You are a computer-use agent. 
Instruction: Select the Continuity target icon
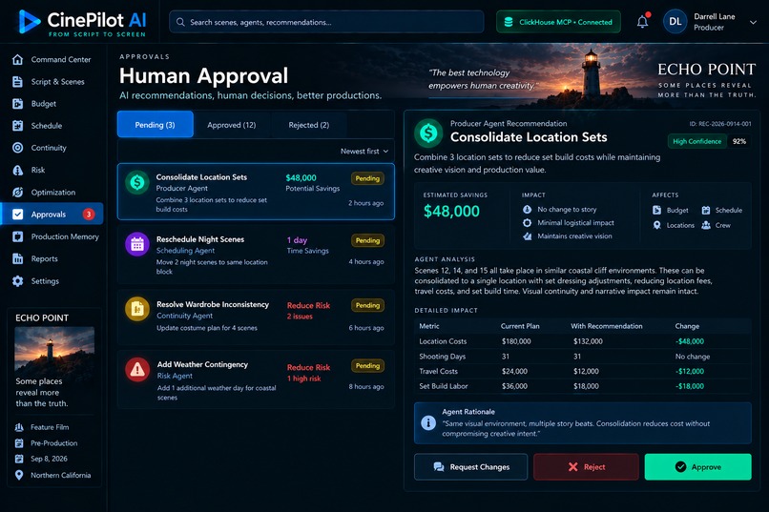click(18, 148)
